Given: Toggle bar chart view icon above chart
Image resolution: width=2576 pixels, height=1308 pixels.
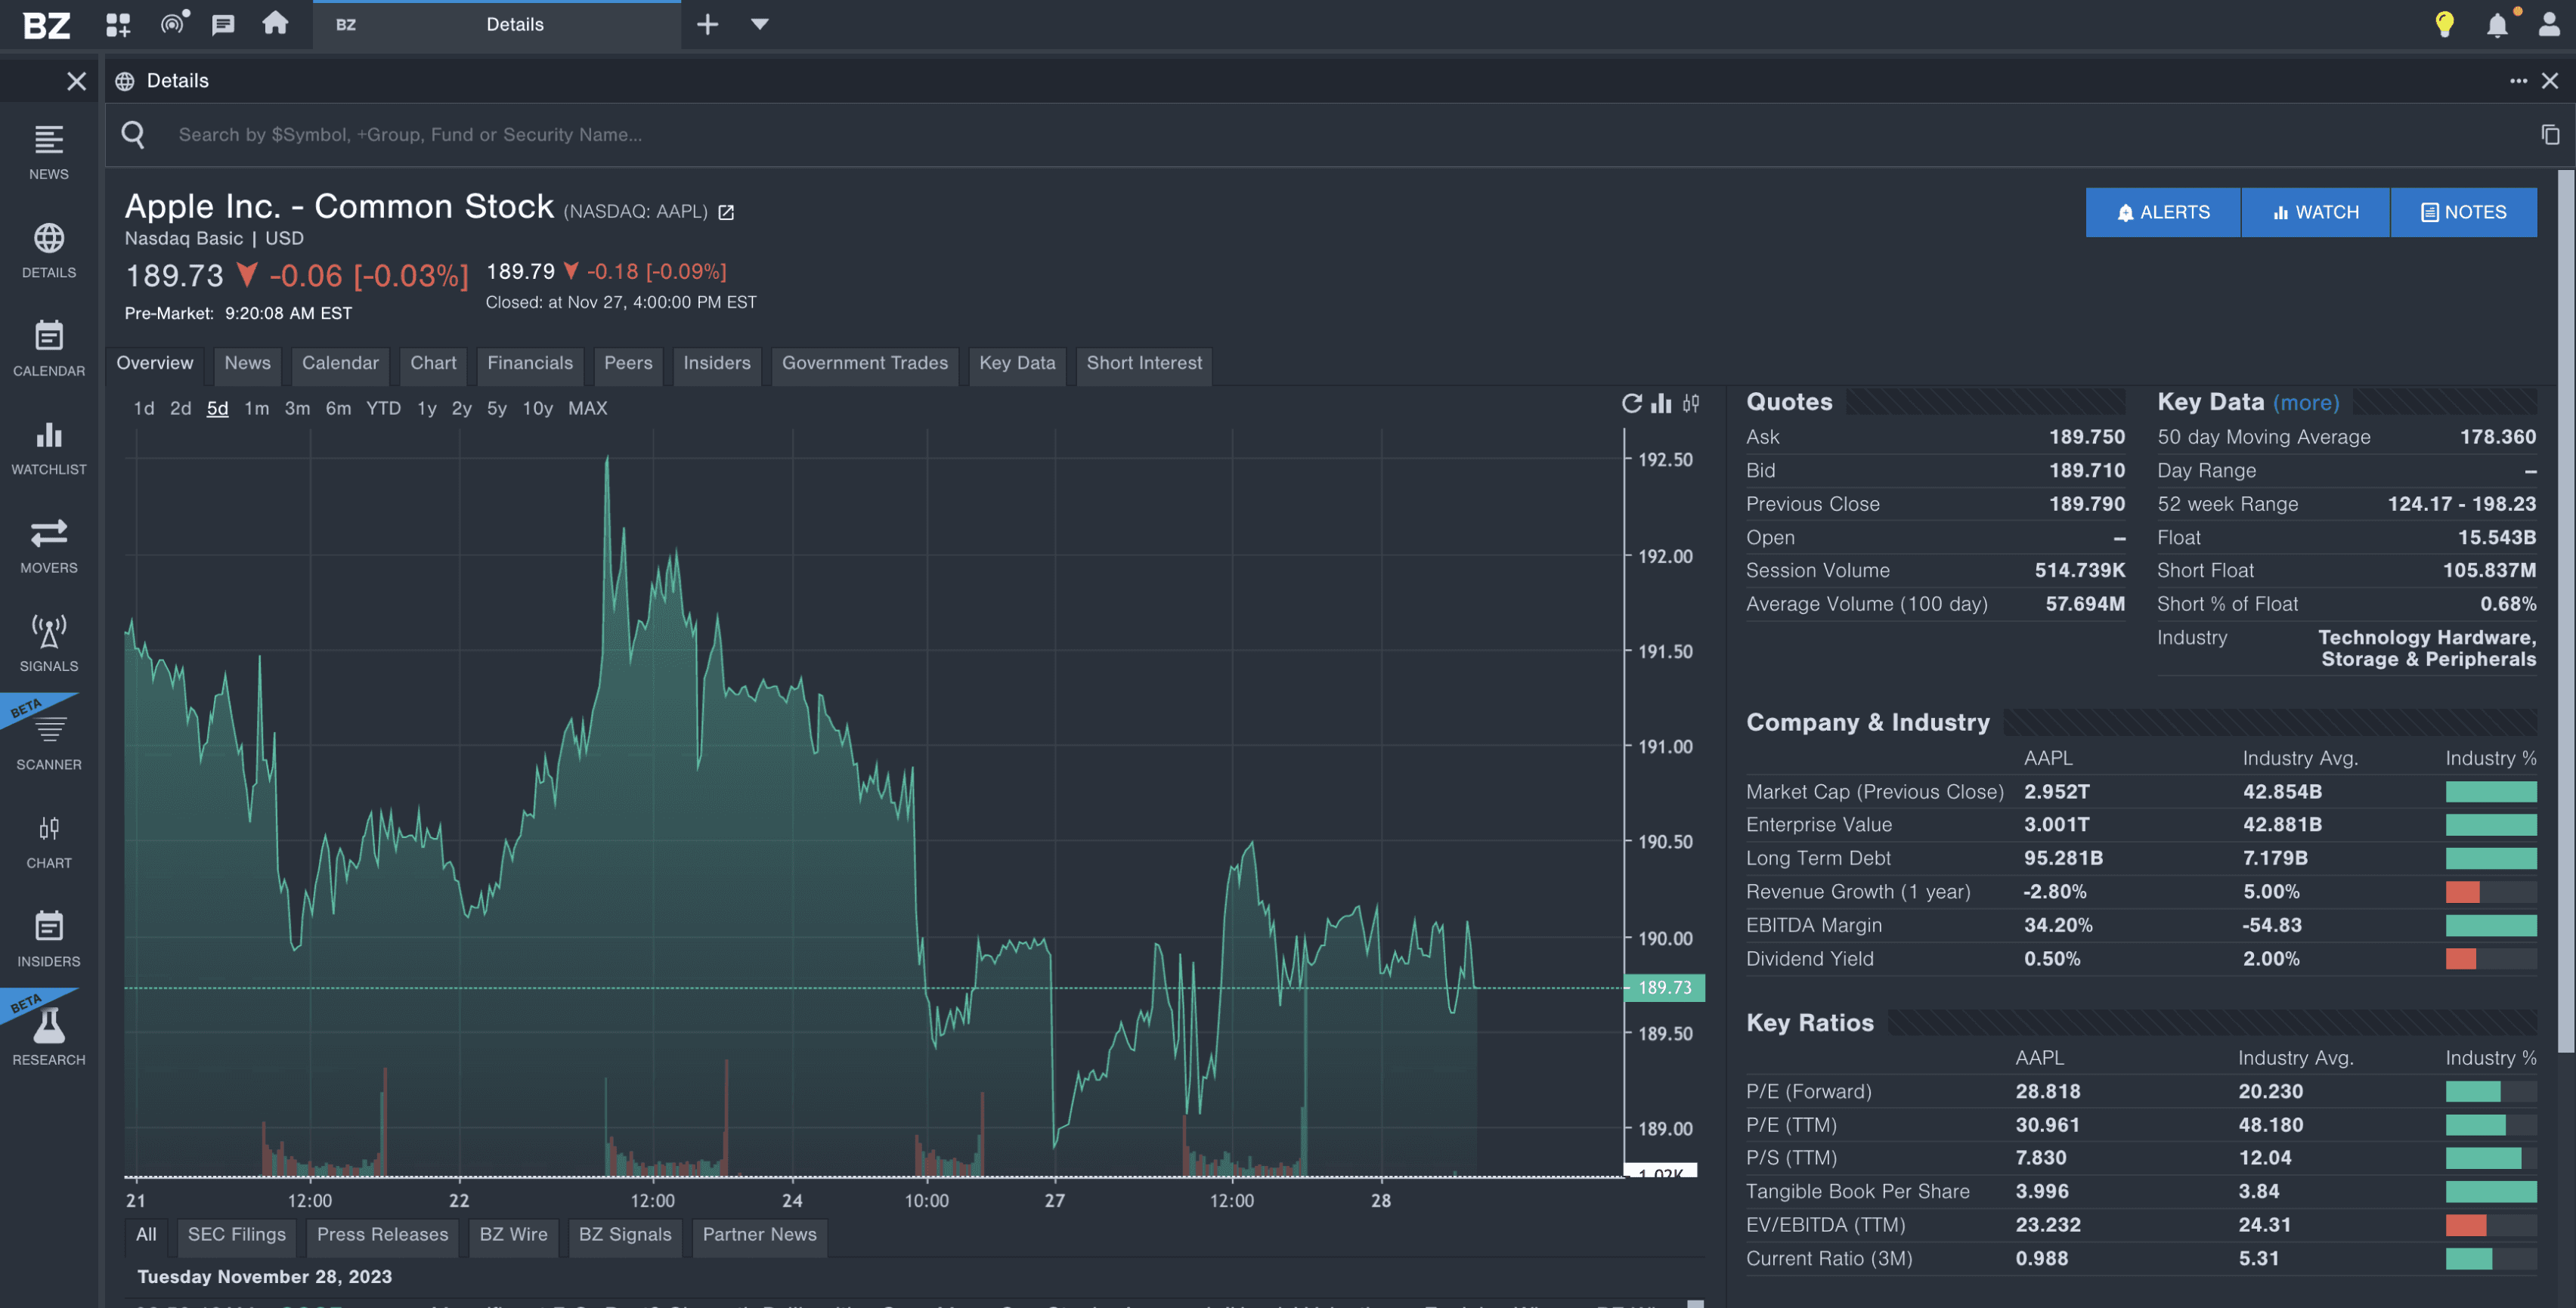Looking at the screenshot, I should click(x=1661, y=403).
